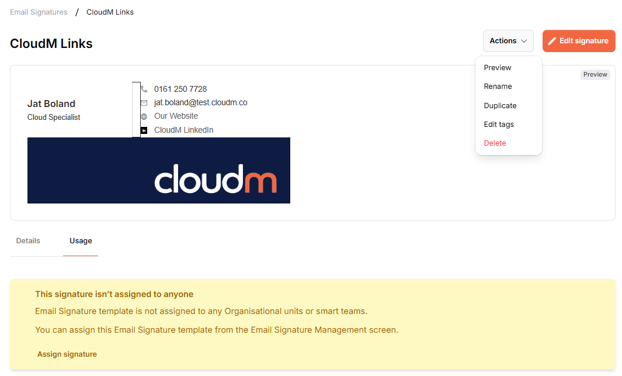The image size is (622, 376).
Task: Choose Preview from the Actions menu
Action: [498, 67]
